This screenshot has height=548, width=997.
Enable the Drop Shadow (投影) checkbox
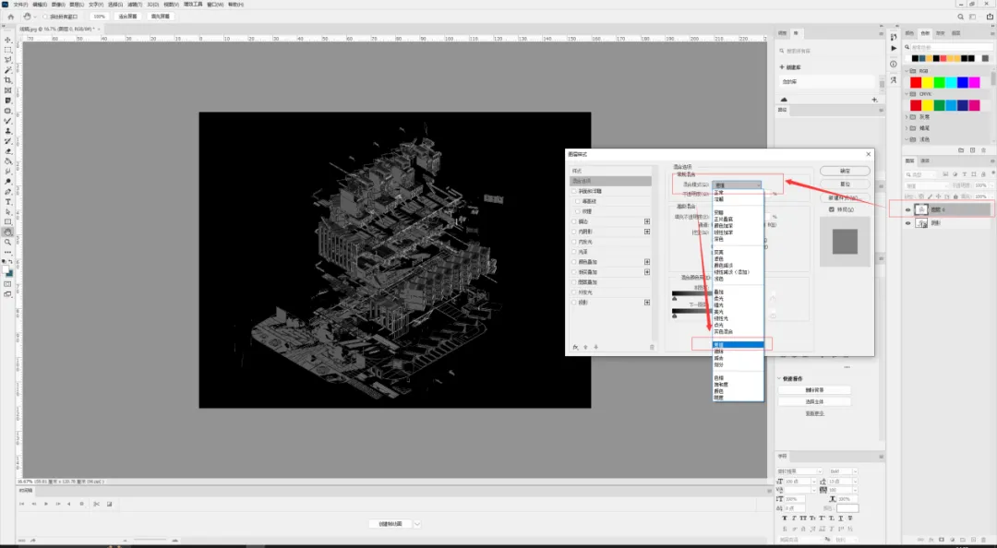(574, 303)
